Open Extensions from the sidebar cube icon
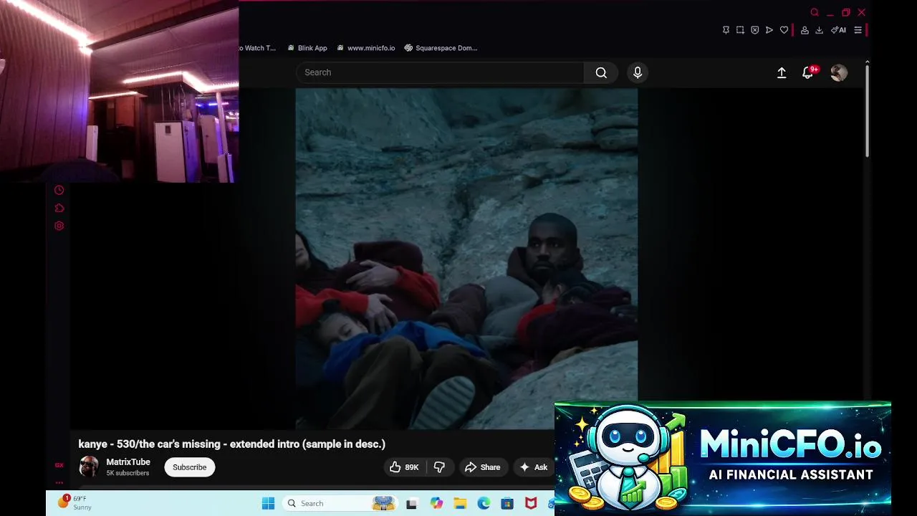The width and height of the screenshot is (917, 516). click(59, 208)
